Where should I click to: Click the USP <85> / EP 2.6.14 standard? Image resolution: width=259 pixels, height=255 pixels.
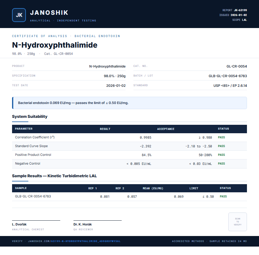pyautogui.click(x=230, y=86)
